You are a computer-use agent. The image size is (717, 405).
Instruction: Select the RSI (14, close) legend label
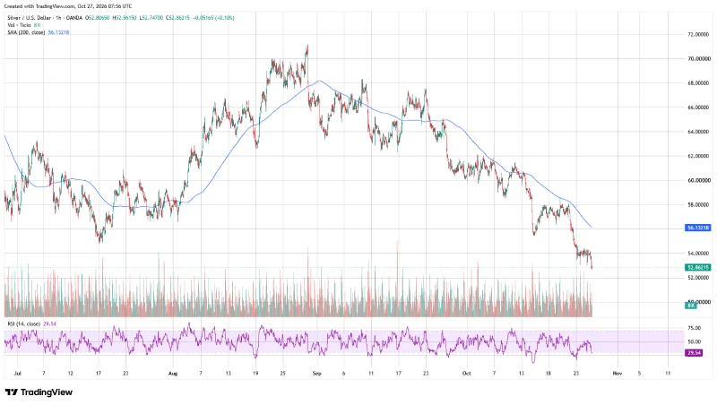[24, 323]
